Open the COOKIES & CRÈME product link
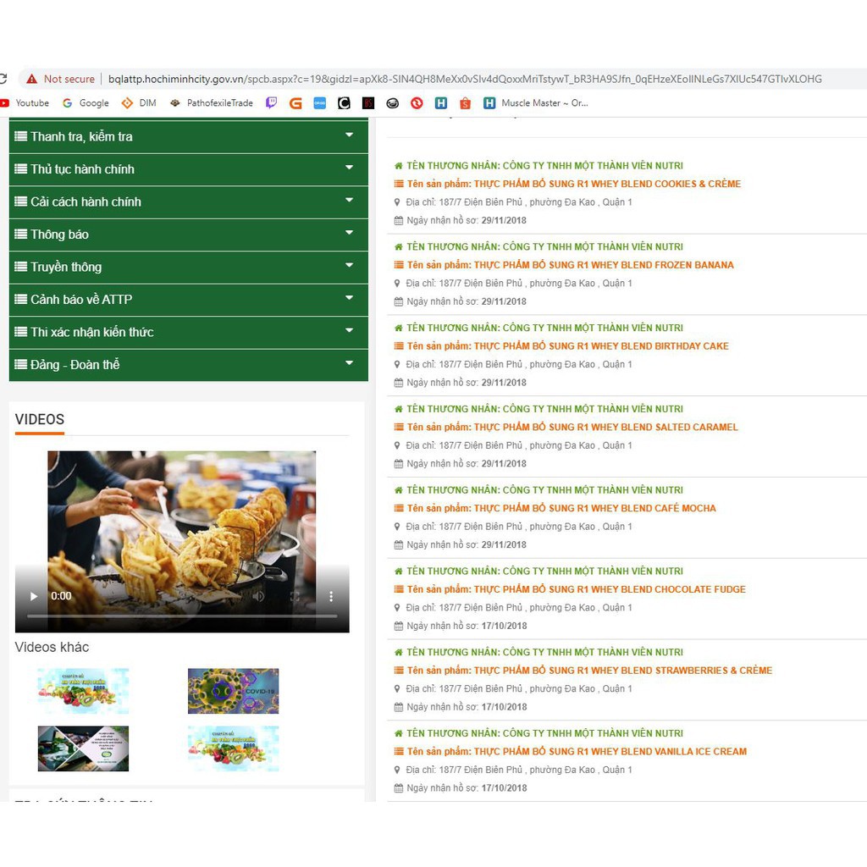 [x=574, y=184]
